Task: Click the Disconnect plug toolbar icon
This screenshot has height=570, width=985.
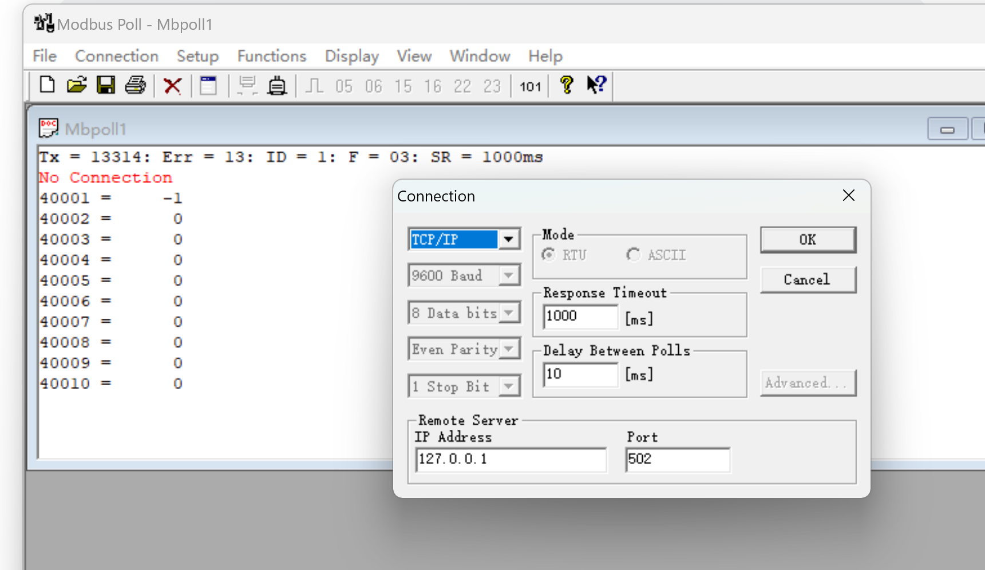Action: pyautogui.click(x=277, y=86)
